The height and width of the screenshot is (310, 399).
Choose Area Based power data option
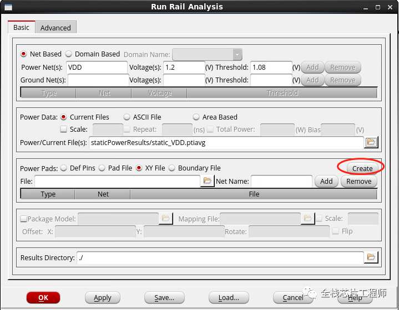coord(196,117)
